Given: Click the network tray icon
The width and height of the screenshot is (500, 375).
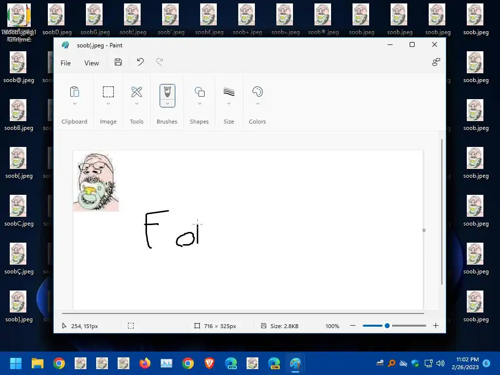Looking at the screenshot, I should pyautogui.click(x=428, y=363).
